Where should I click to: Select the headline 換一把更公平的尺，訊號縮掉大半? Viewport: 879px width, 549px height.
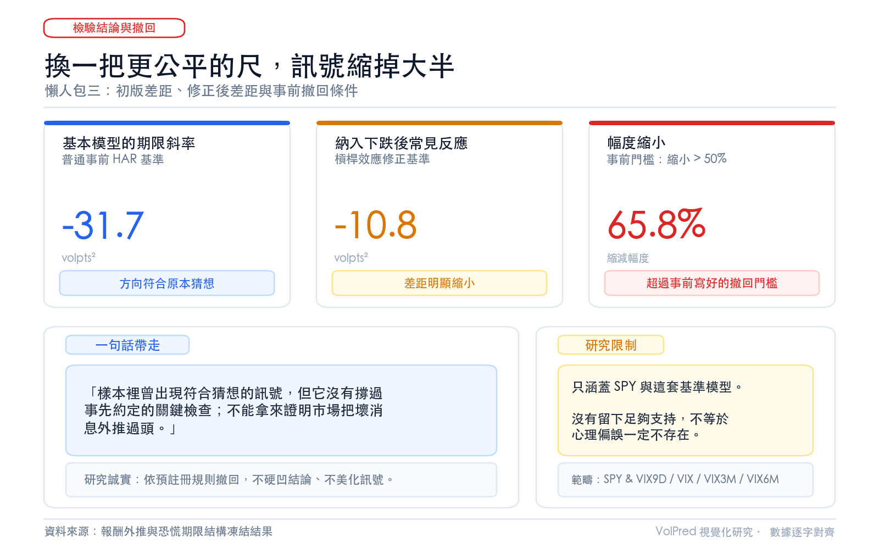pos(249,66)
